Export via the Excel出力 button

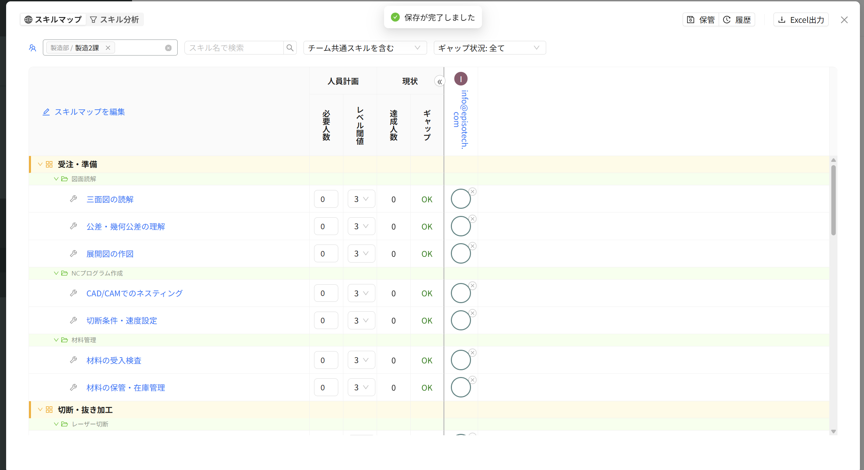point(801,20)
